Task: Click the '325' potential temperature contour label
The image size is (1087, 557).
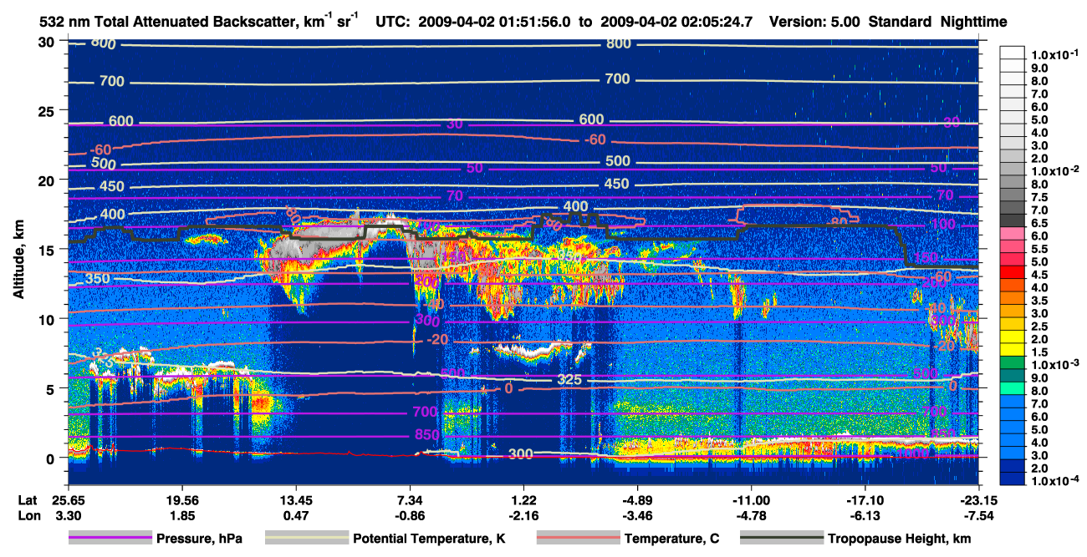Action: pos(569,381)
